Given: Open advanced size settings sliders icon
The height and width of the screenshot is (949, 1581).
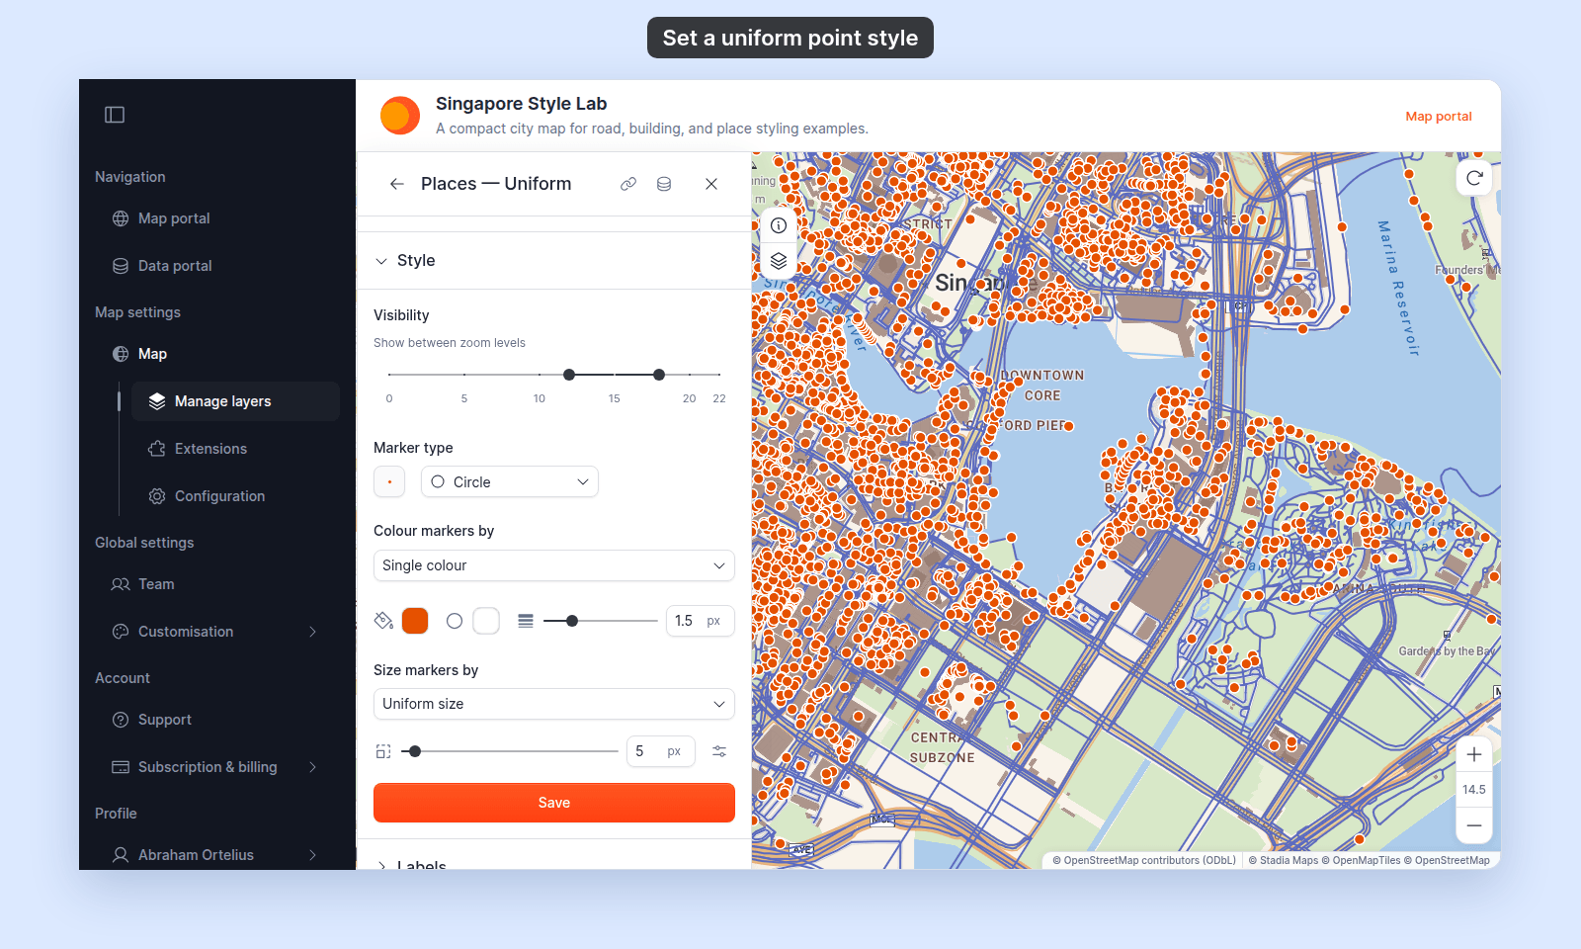Looking at the screenshot, I should click(719, 751).
